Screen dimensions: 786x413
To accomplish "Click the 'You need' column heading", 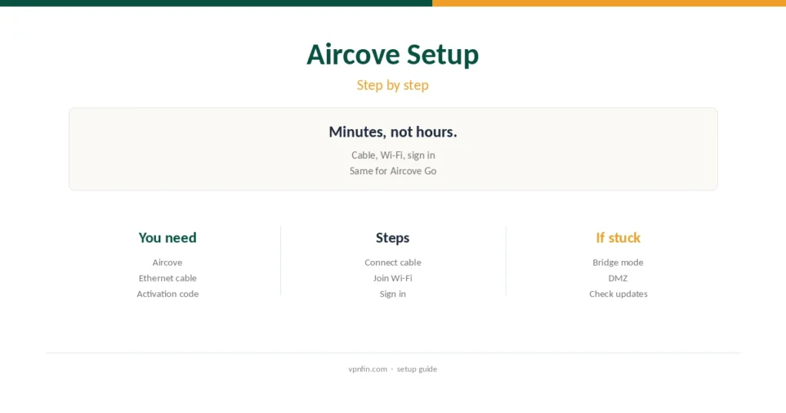I will click(x=167, y=237).
